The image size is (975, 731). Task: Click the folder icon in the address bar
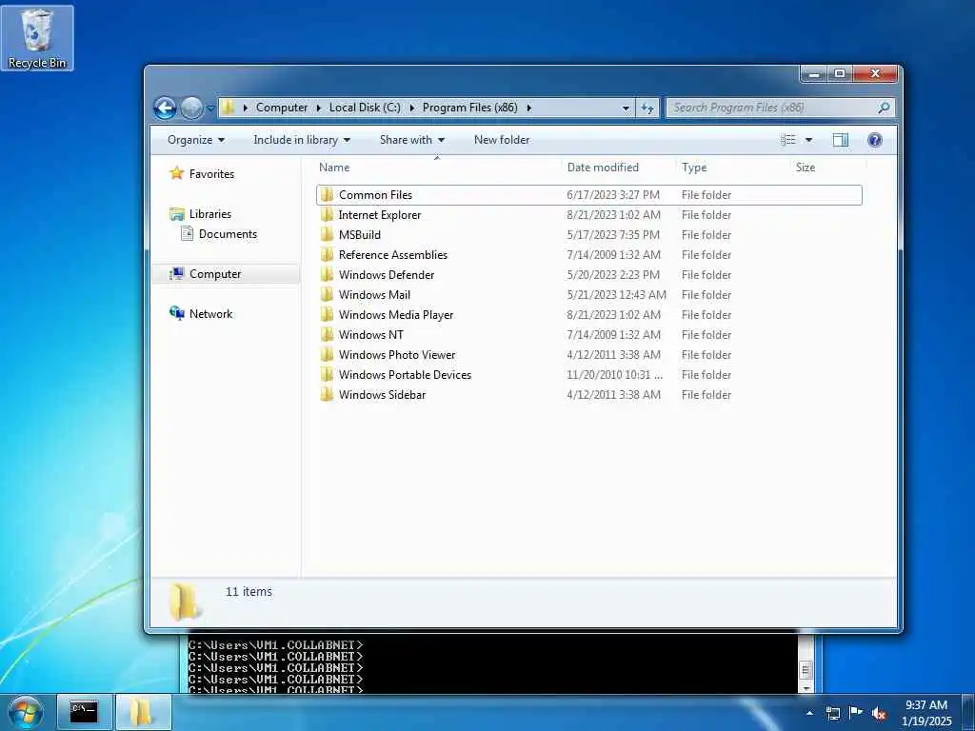[229, 108]
